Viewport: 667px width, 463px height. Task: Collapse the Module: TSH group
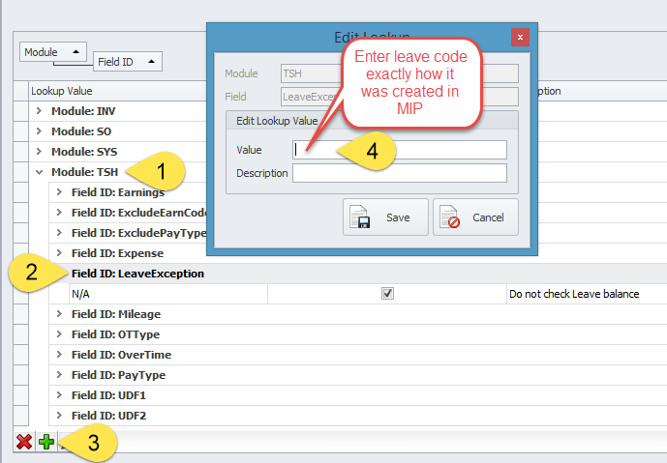[x=40, y=172]
